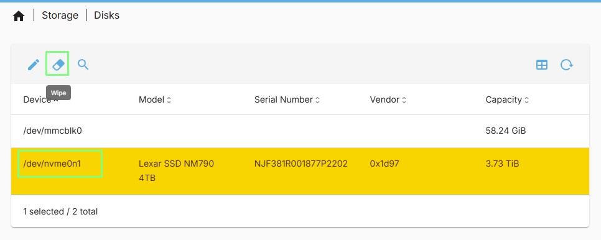Select the /dev/mmcblk0 row
601x240 pixels.
click(300, 131)
